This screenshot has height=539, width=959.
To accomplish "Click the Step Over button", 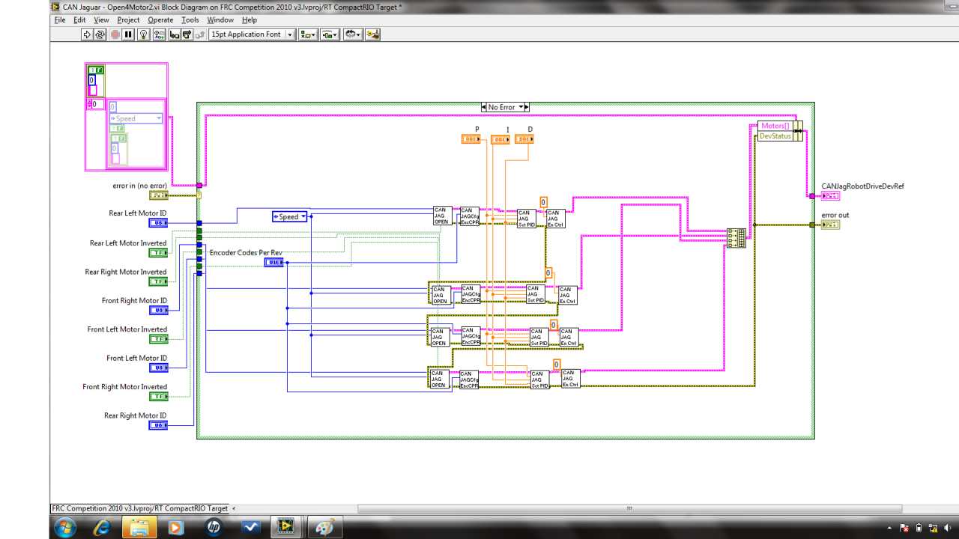I will point(187,34).
